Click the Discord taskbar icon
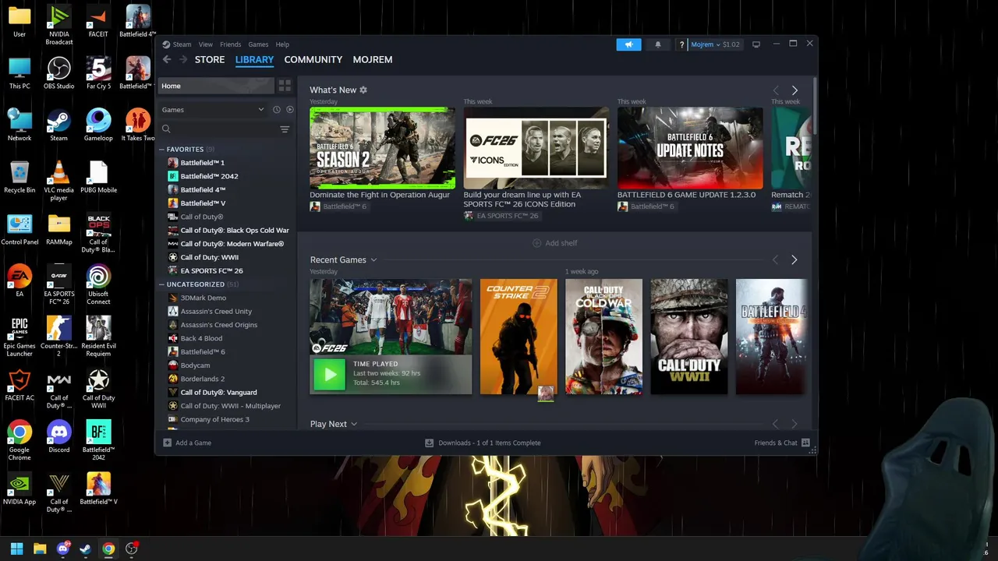The image size is (998, 561). 63,549
